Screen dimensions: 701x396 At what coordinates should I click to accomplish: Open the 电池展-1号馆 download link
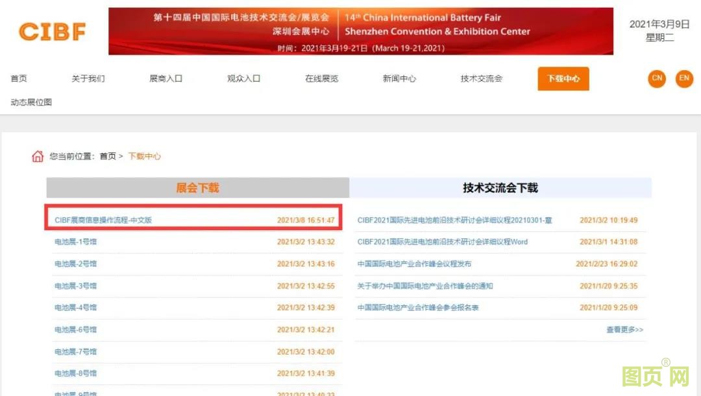(78, 241)
